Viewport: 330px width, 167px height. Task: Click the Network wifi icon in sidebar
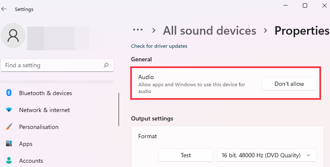click(x=9, y=110)
